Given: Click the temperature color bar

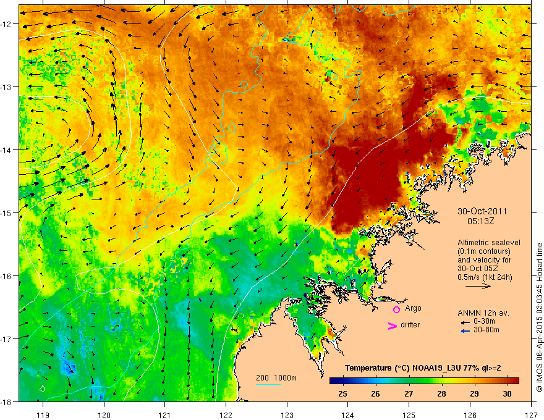Looking at the screenshot, I should (424, 381).
